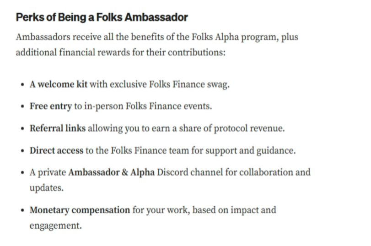Click 'additional financial rewards' in the intro paragraph
The height and width of the screenshot is (246, 371).
click(x=73, y=52)
